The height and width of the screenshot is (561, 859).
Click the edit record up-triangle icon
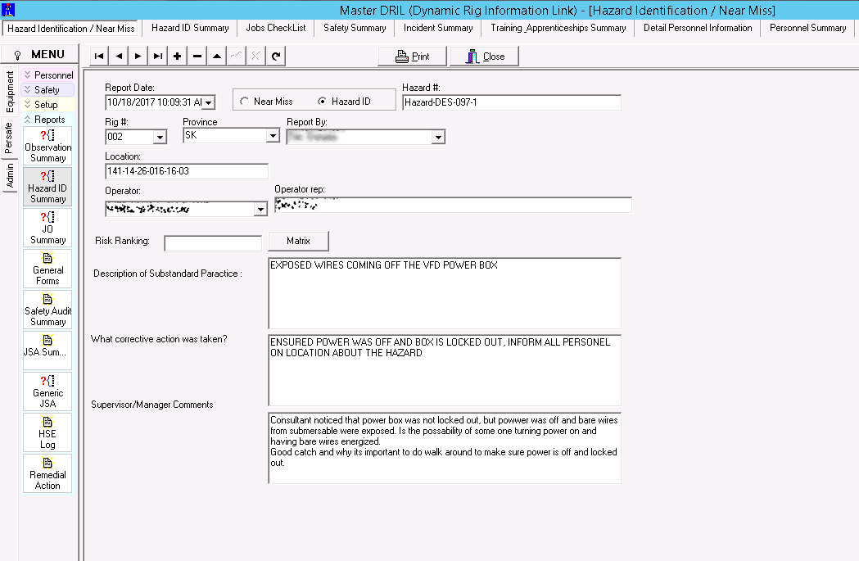coord(217,56)
